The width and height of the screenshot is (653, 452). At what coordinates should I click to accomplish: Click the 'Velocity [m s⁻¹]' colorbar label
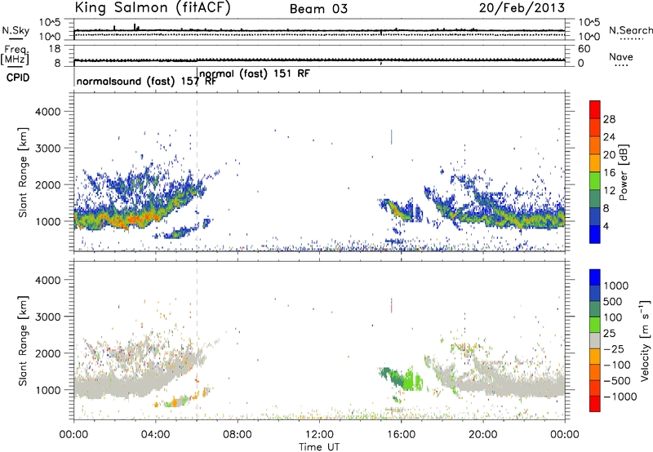(x=645, y=339)
